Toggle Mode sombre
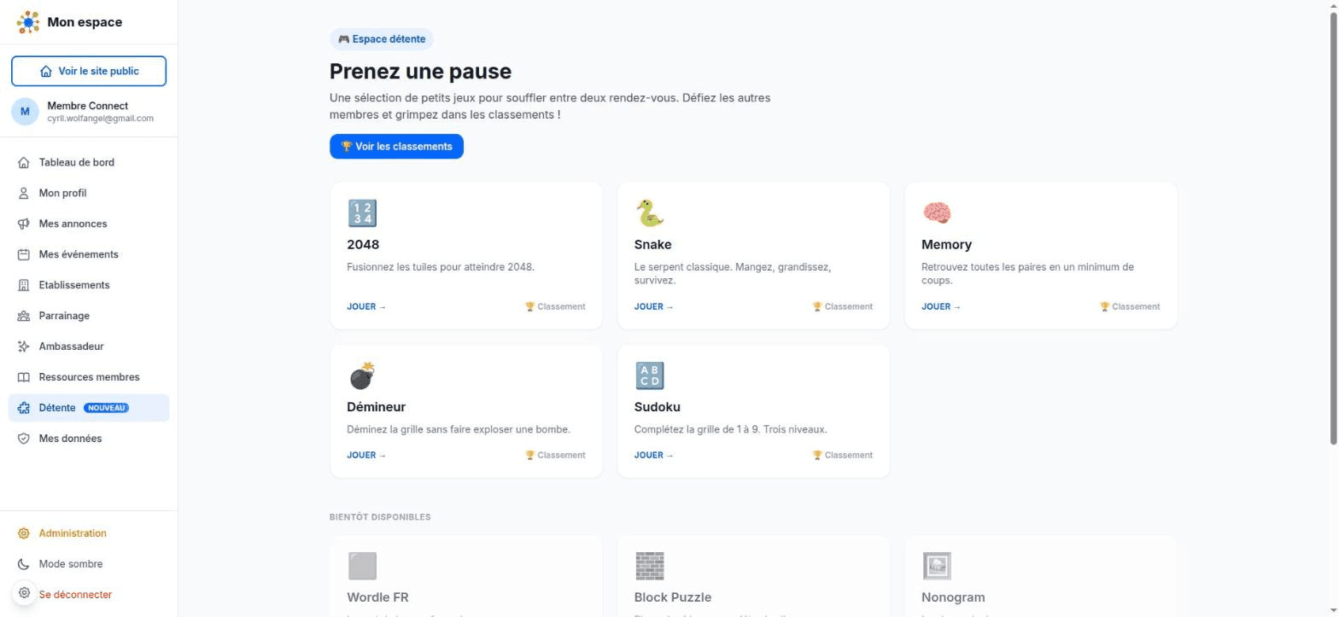The height and width of the screenshot is (617, 1339). pyautogui.click(x=89, y=564)
